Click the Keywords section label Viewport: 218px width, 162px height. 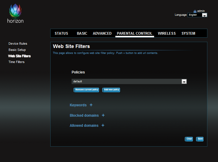click(78, 105)
